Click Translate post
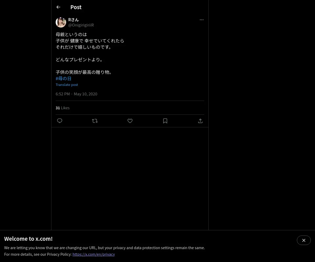 point(67,85)
